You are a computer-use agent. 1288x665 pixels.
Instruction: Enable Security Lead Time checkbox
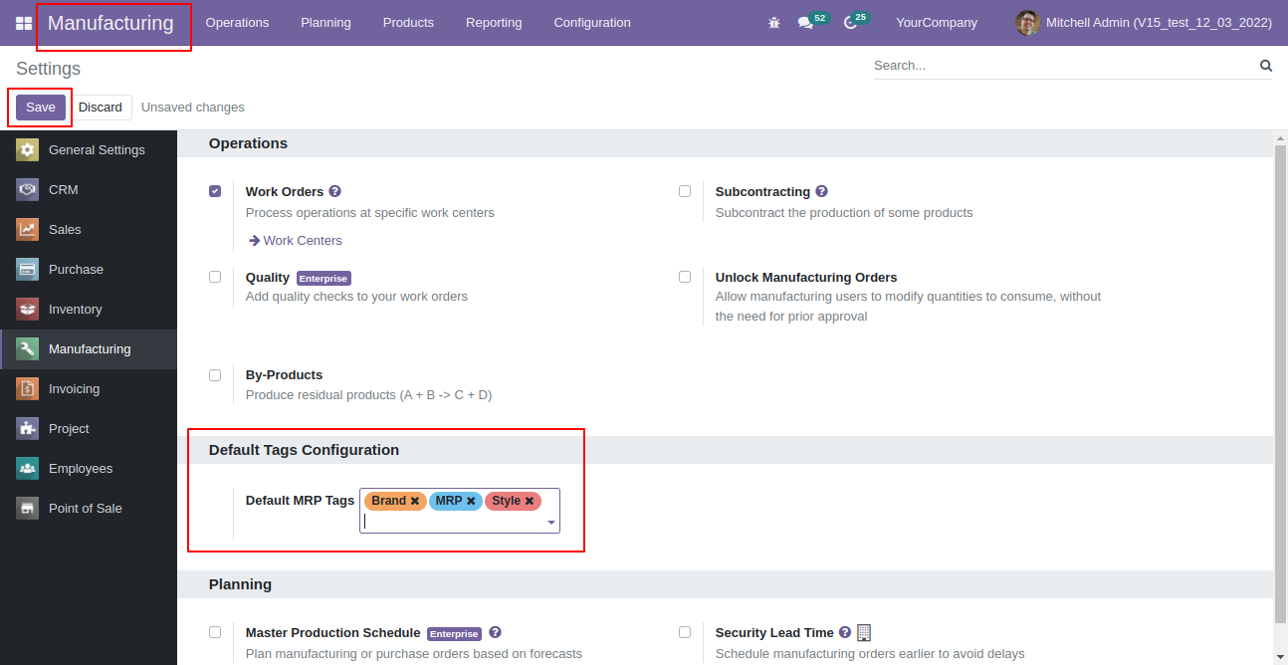click(x=685, y=632)
